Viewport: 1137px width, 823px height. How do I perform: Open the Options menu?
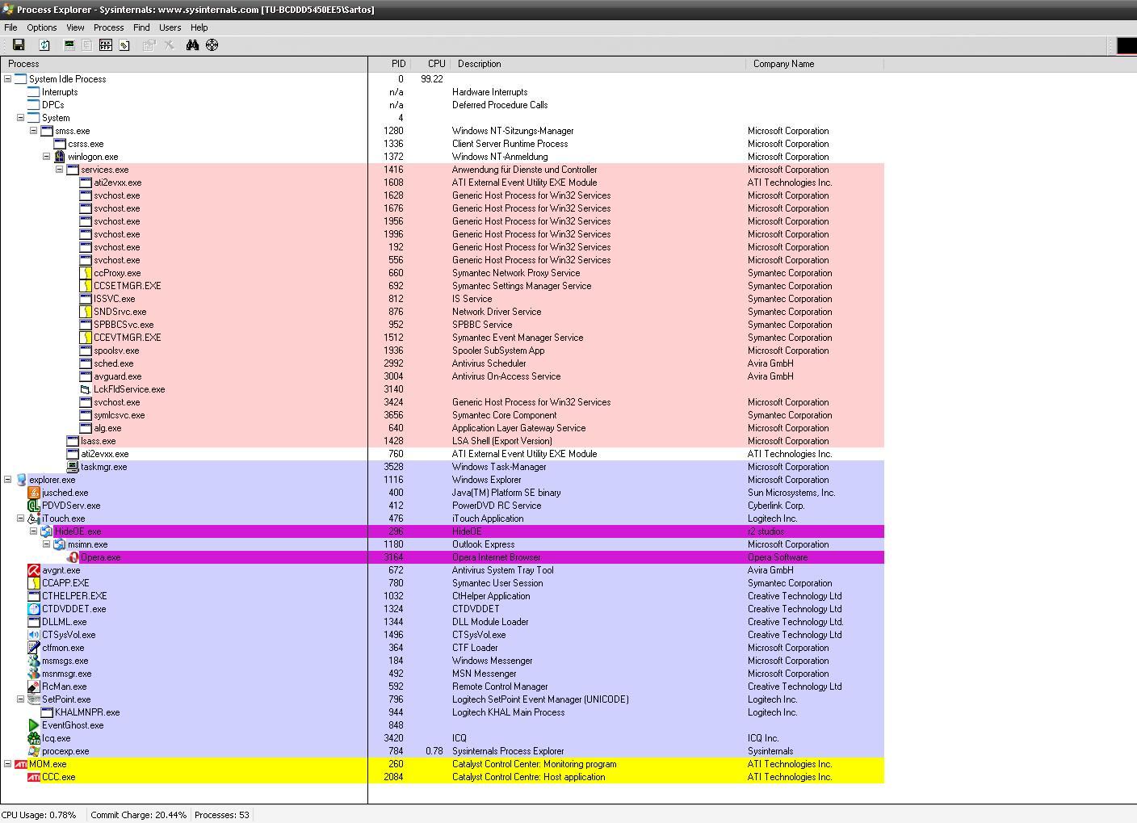[42, 27]
